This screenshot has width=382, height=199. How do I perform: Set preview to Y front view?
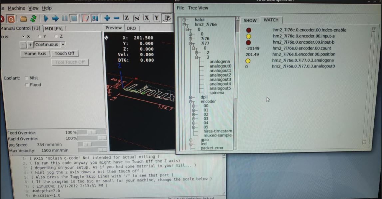point(157,18)
